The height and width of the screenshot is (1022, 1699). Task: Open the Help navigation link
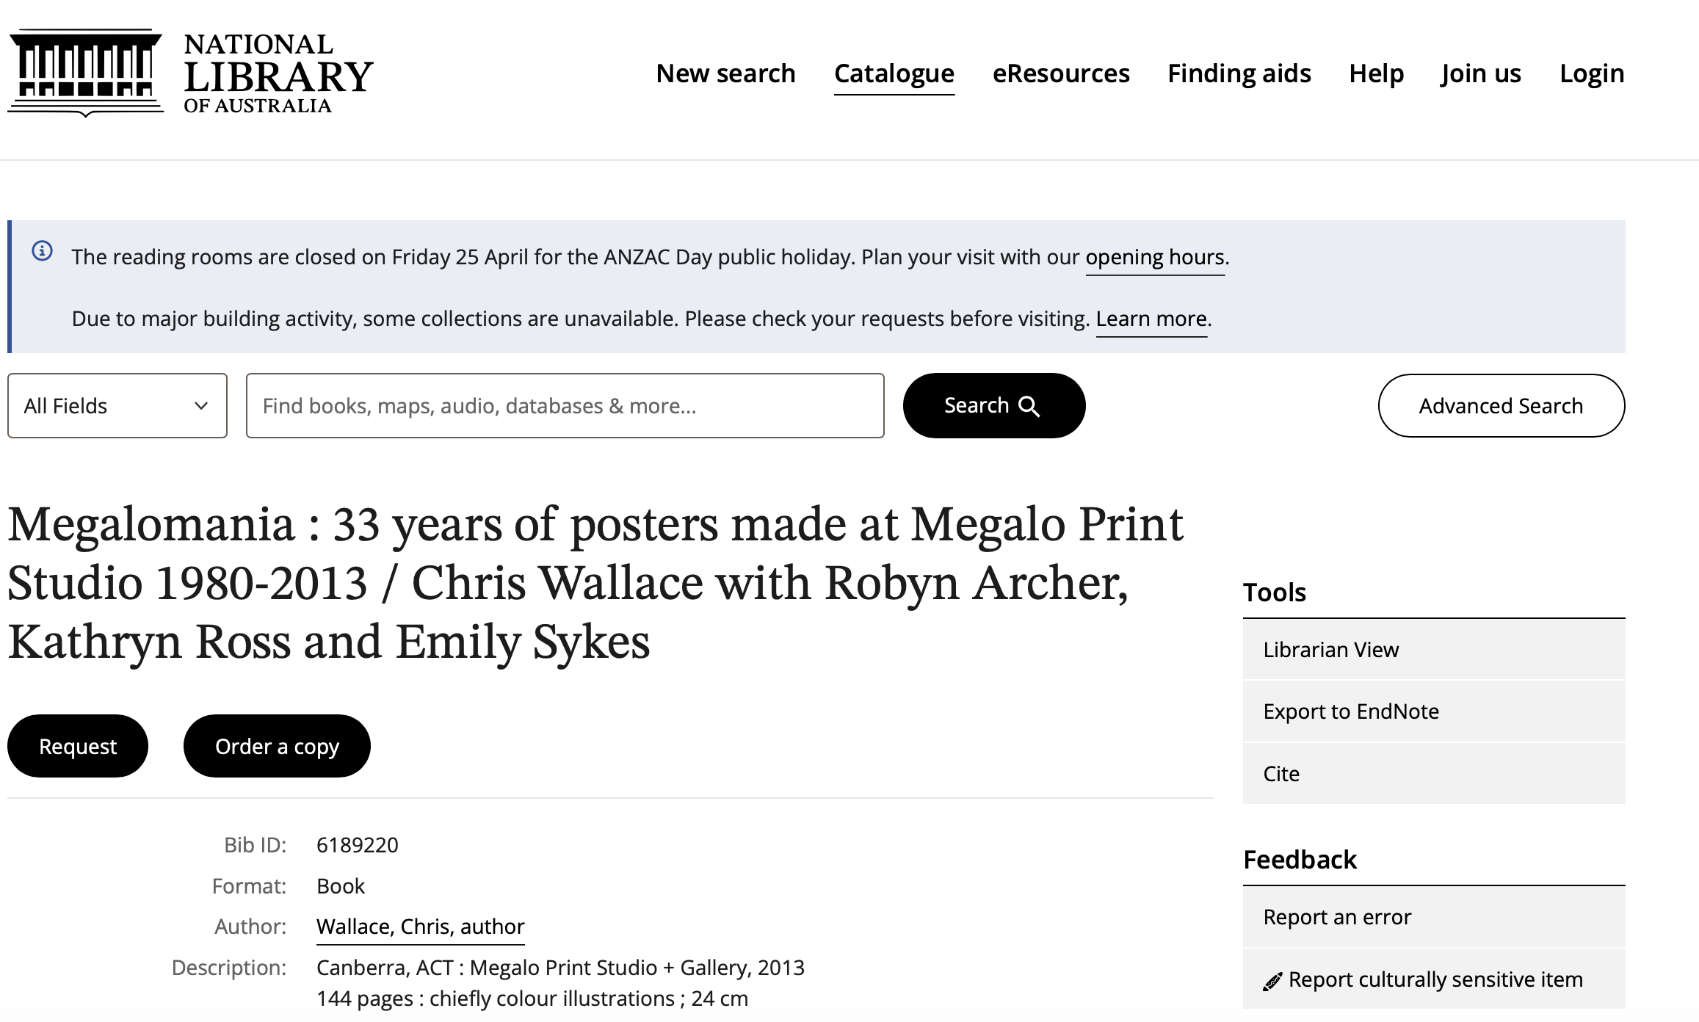(x=1377, y=73)
